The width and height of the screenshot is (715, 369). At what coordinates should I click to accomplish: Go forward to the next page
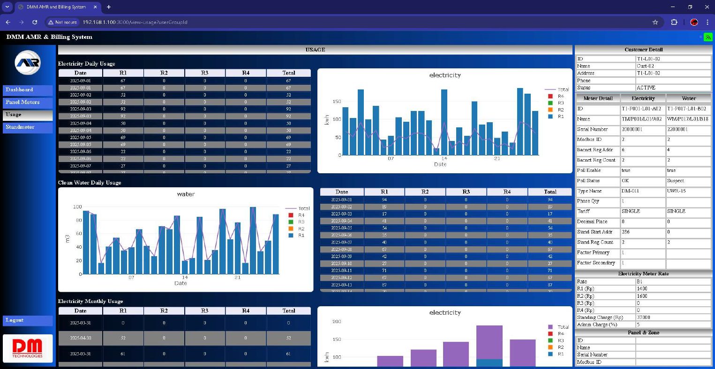point(21,22)
